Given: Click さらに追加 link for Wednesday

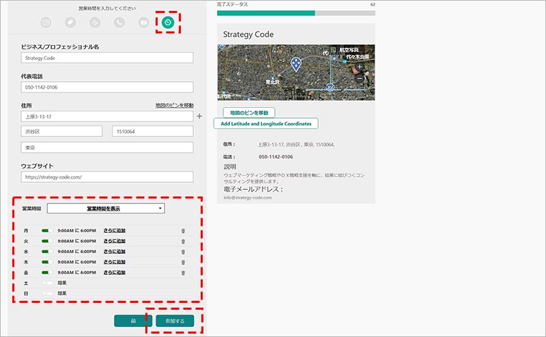Looking at the screenshot, I should coord(114,251).
